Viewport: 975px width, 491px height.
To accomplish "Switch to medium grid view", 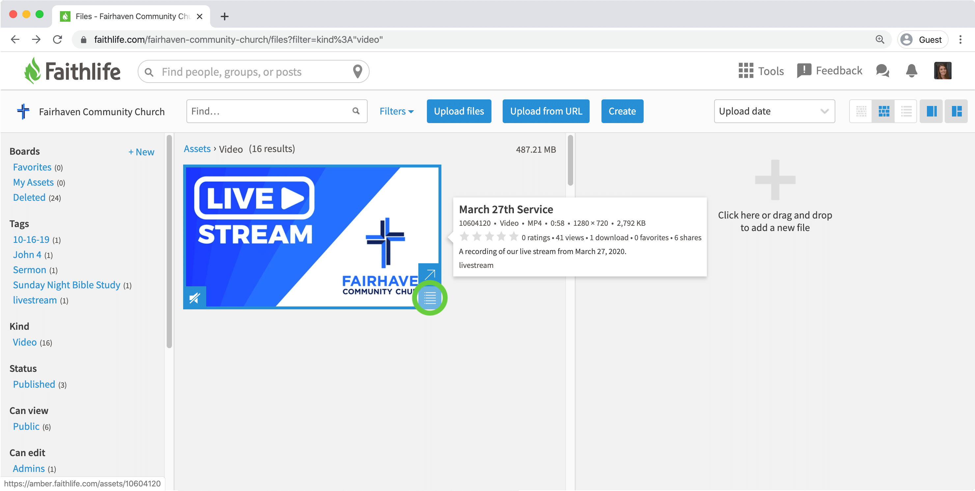I will 883,111.
